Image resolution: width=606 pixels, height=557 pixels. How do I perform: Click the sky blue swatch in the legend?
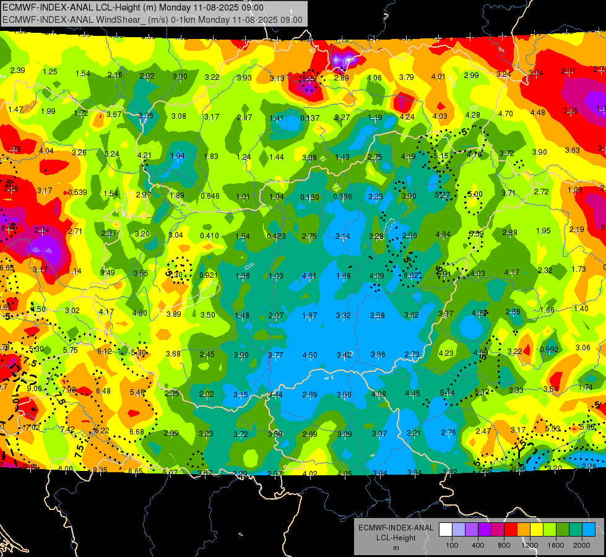click(589, 530)
